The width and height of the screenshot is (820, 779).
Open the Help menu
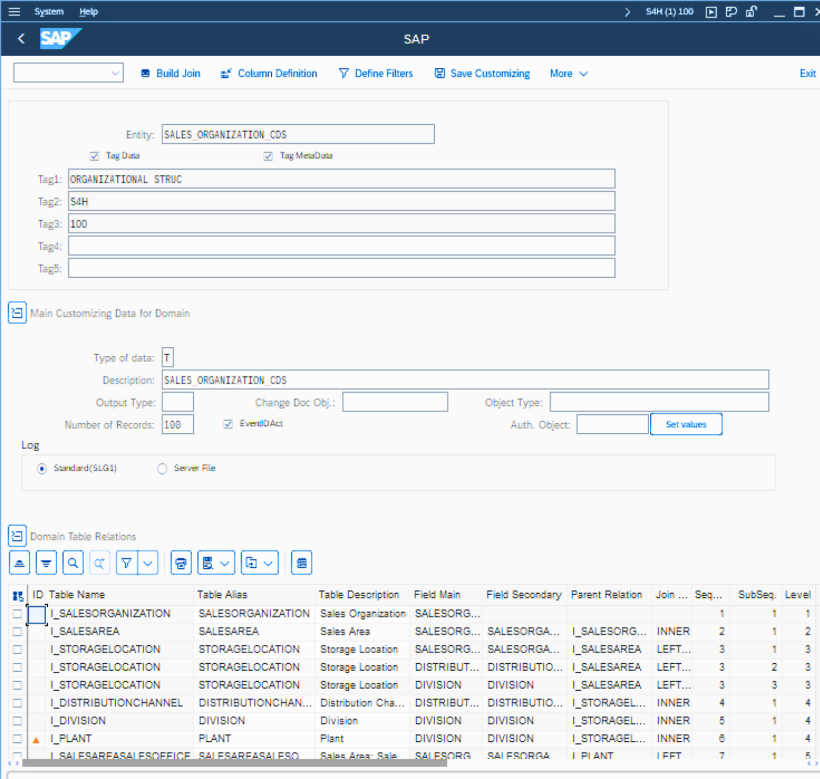pyautogui.click(x=88, y=11)
